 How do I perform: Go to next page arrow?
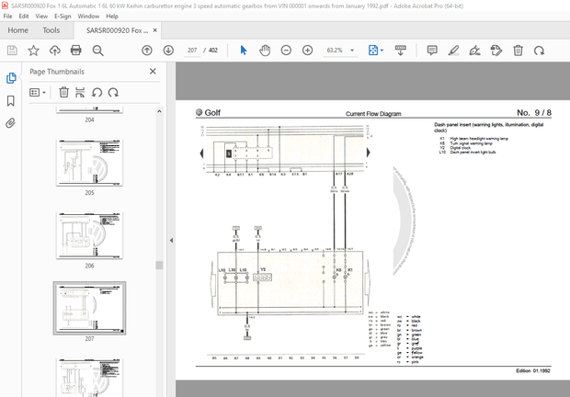168,51
